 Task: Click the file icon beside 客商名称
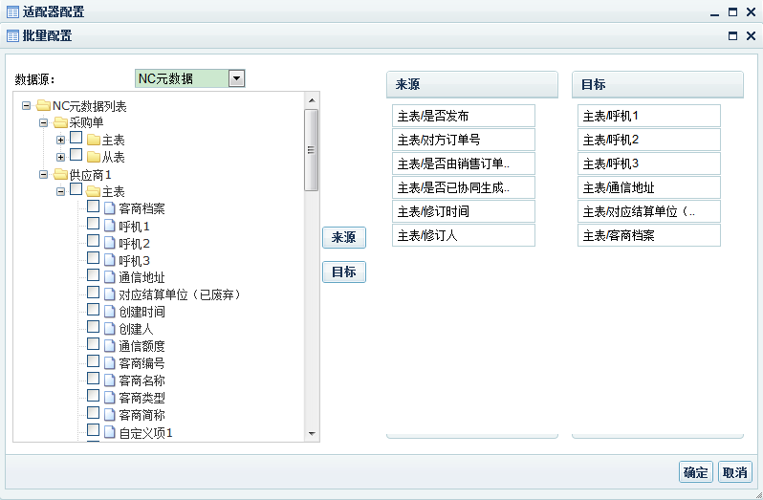click(110, 380)
